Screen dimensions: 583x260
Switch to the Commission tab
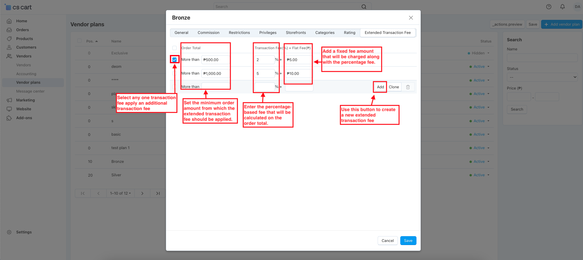pos(208,33)
